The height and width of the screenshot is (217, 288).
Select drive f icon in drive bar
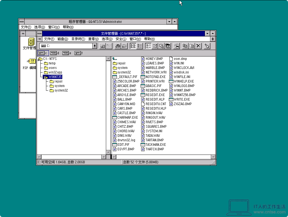coord(78,53)
